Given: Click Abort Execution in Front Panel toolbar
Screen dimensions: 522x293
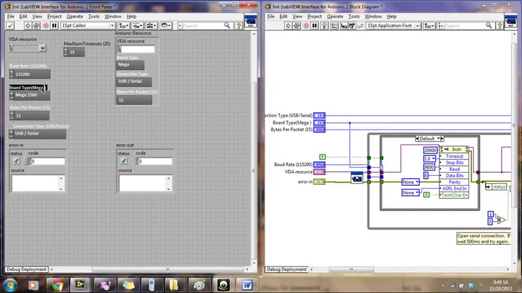Looking at the screenshot, I should coord(46,26).
